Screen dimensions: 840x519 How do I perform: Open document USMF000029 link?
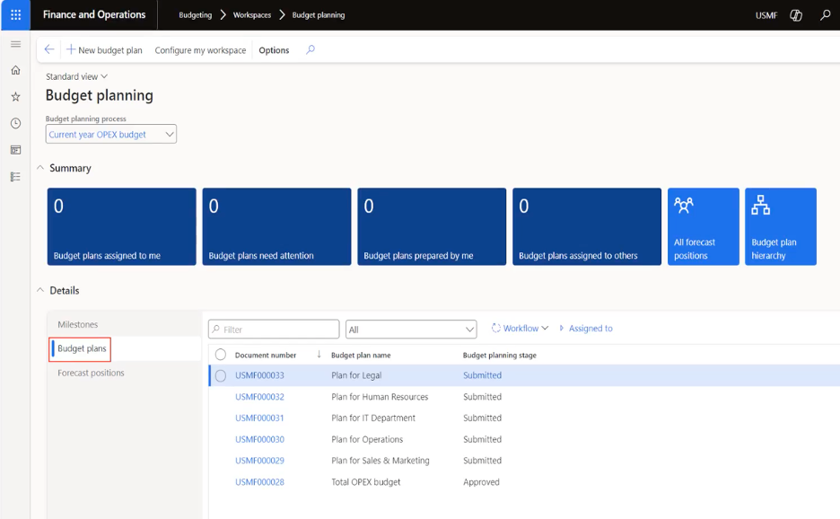tap(260, 461)
